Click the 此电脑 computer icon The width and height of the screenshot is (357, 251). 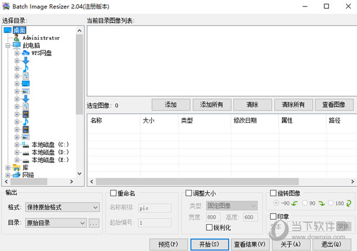pyautogui.click(x=17, y=45)
